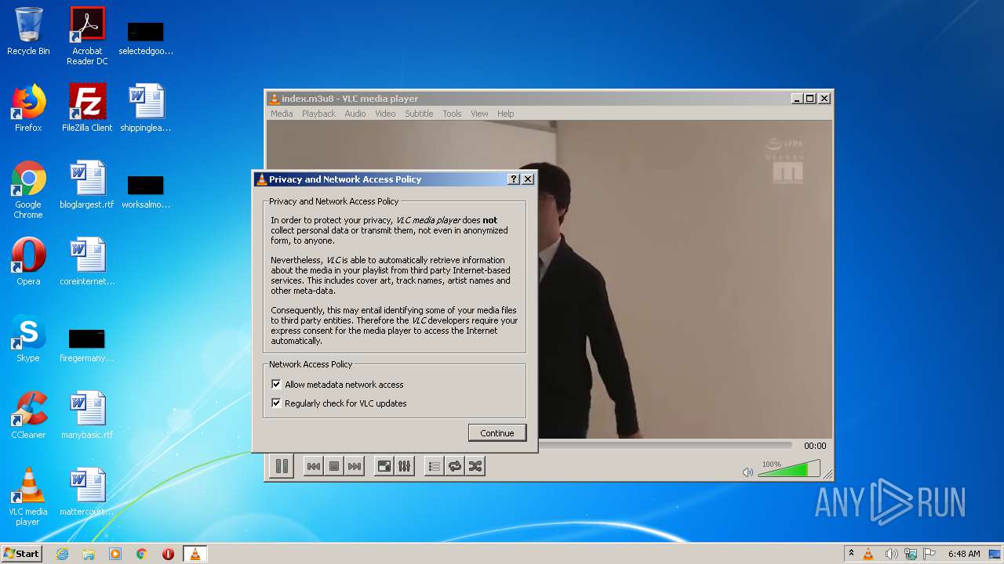Skip to next media in VLC
1004x564 pixels.
click(x=355, y=466)
